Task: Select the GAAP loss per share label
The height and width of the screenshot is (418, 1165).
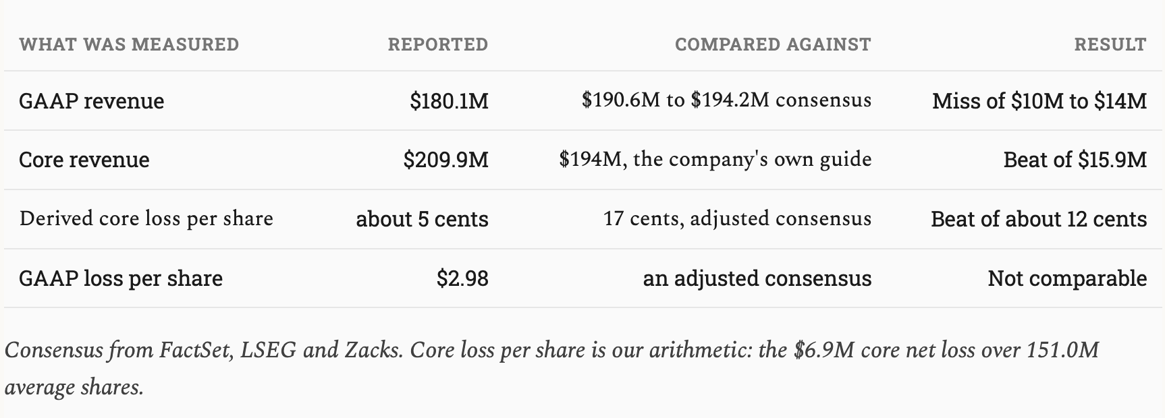Action: [x=121, y=278]
